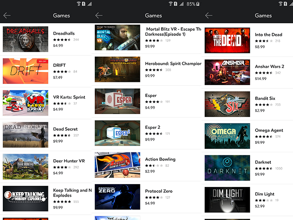Open the Esper 2 thumbnail

tap(117, 133)
